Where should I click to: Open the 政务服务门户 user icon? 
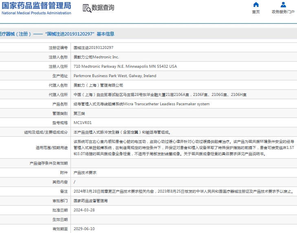click(x=283, y=4)
